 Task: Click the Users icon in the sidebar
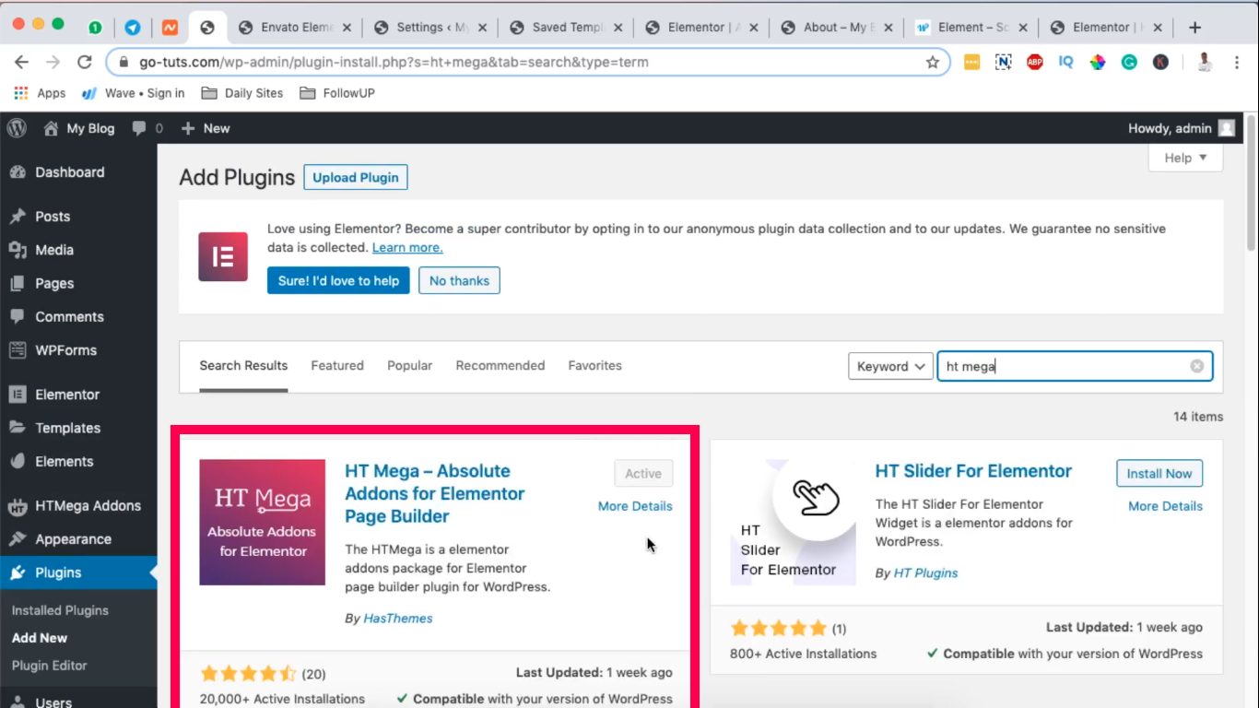coord(18,702)
